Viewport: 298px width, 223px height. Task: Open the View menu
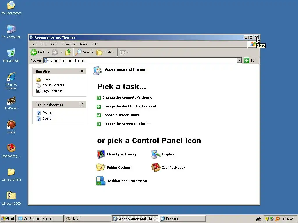pos(54,44)
